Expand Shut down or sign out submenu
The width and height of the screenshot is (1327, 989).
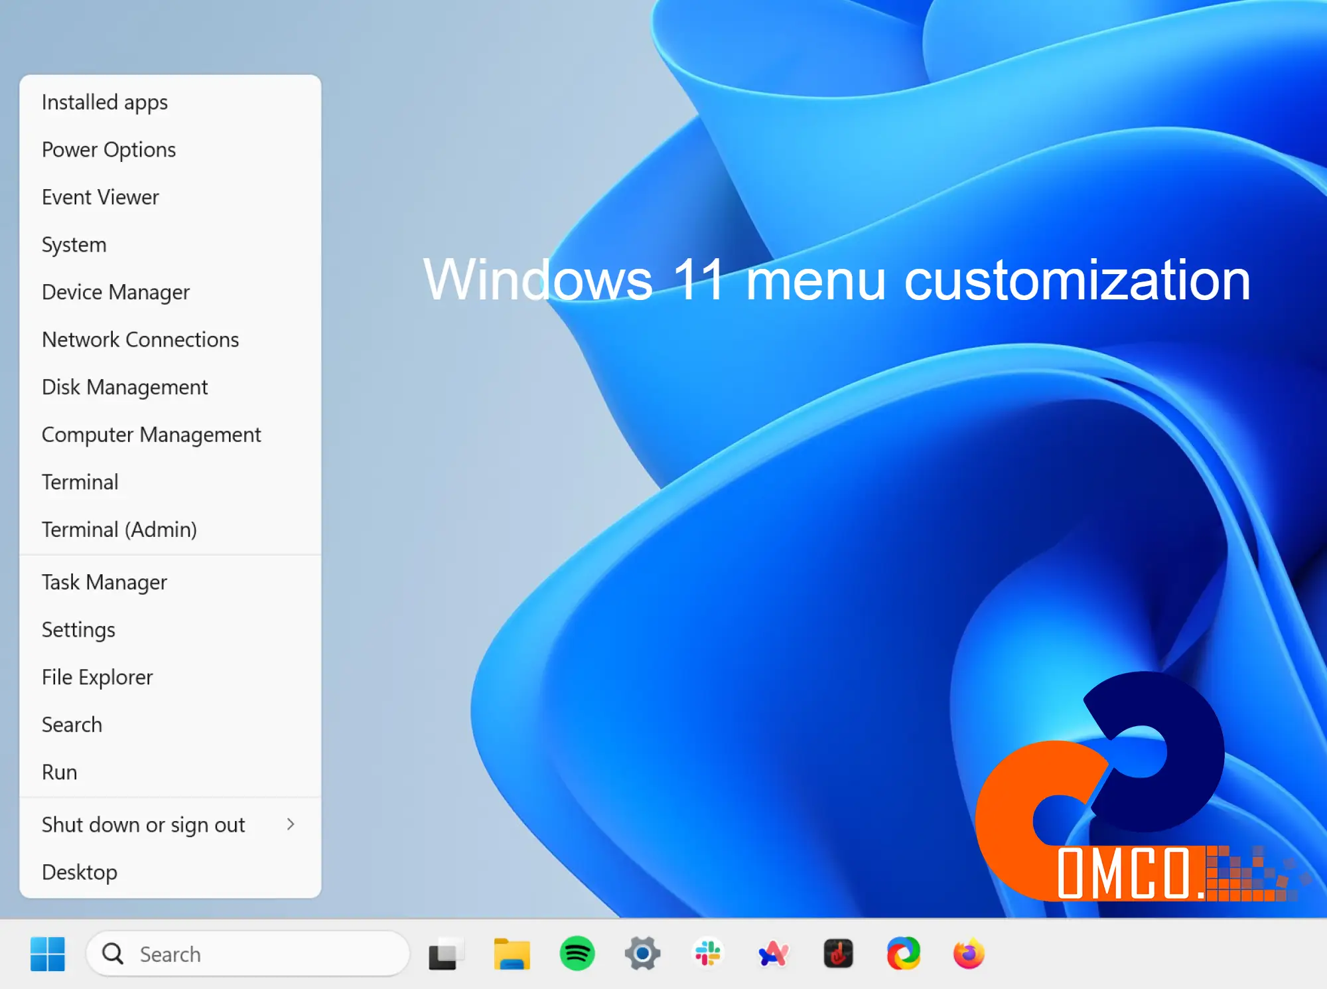pyautogui.click(x=171, y=824)
